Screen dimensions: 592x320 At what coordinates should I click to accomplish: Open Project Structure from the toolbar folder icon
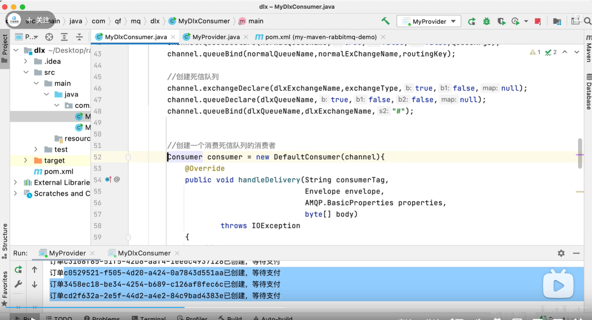[557, 21]
